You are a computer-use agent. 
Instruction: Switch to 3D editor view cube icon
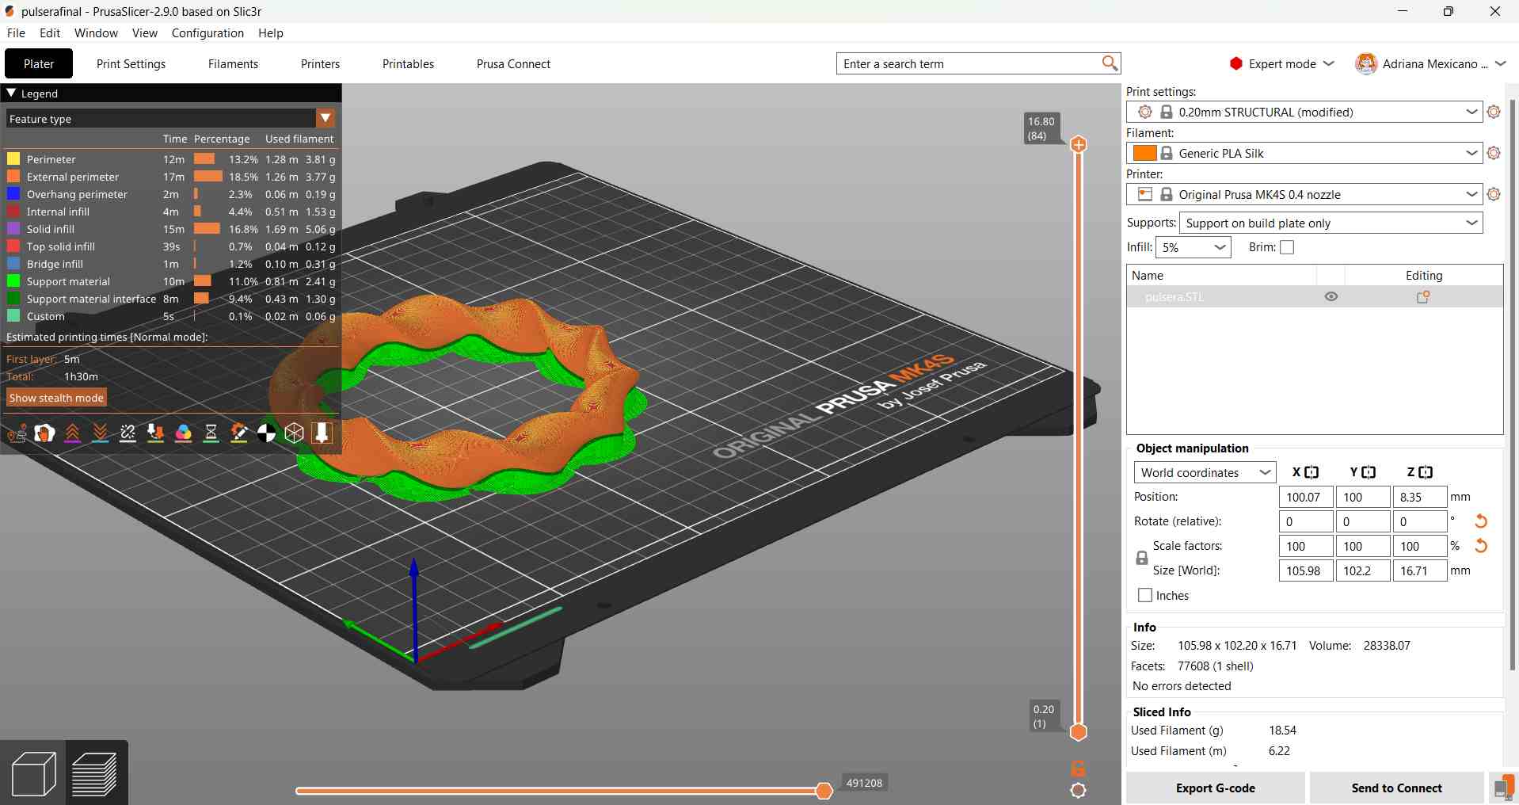tap(33, 773)
